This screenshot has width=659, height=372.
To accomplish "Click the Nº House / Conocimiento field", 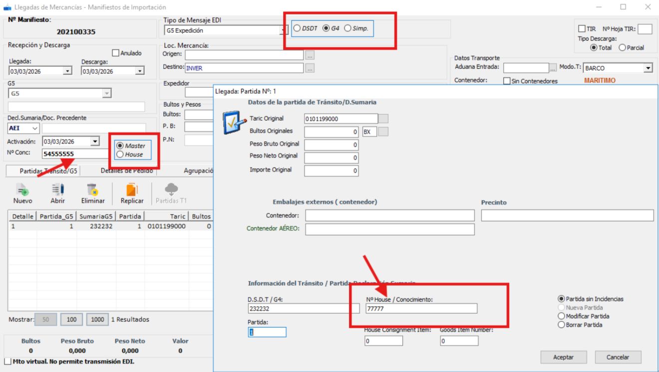I will [421, 309].
